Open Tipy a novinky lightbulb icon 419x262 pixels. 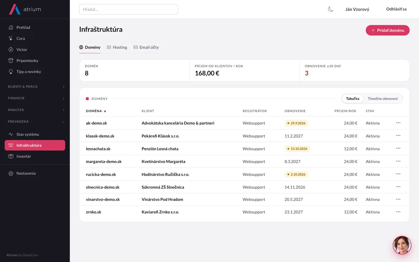pyautogui.click(x=11, y=72)
